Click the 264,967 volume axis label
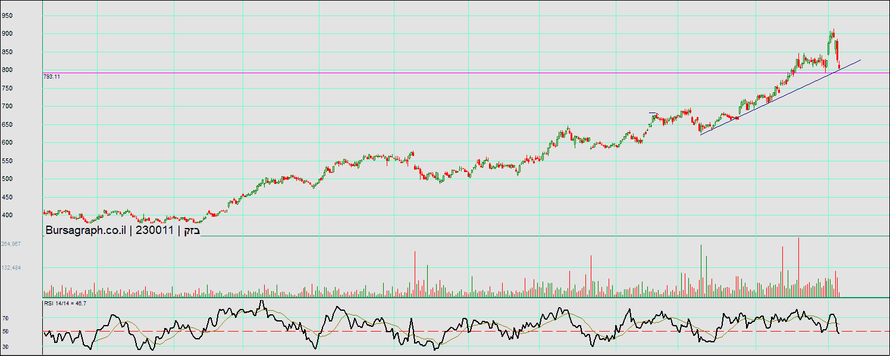Image resolution: width=890 pixels, height=356 pixels. coord(11,243)
